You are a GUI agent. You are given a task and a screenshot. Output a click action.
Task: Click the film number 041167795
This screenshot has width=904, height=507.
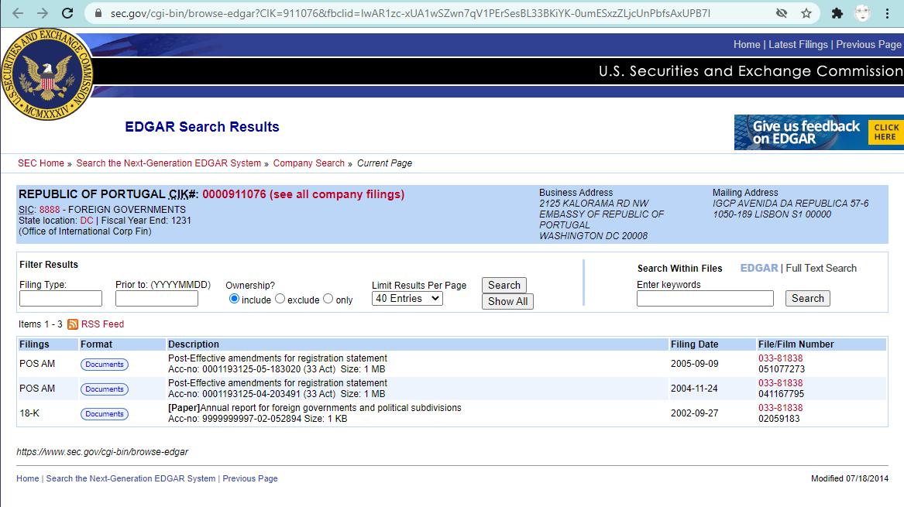tap(781, 394)
